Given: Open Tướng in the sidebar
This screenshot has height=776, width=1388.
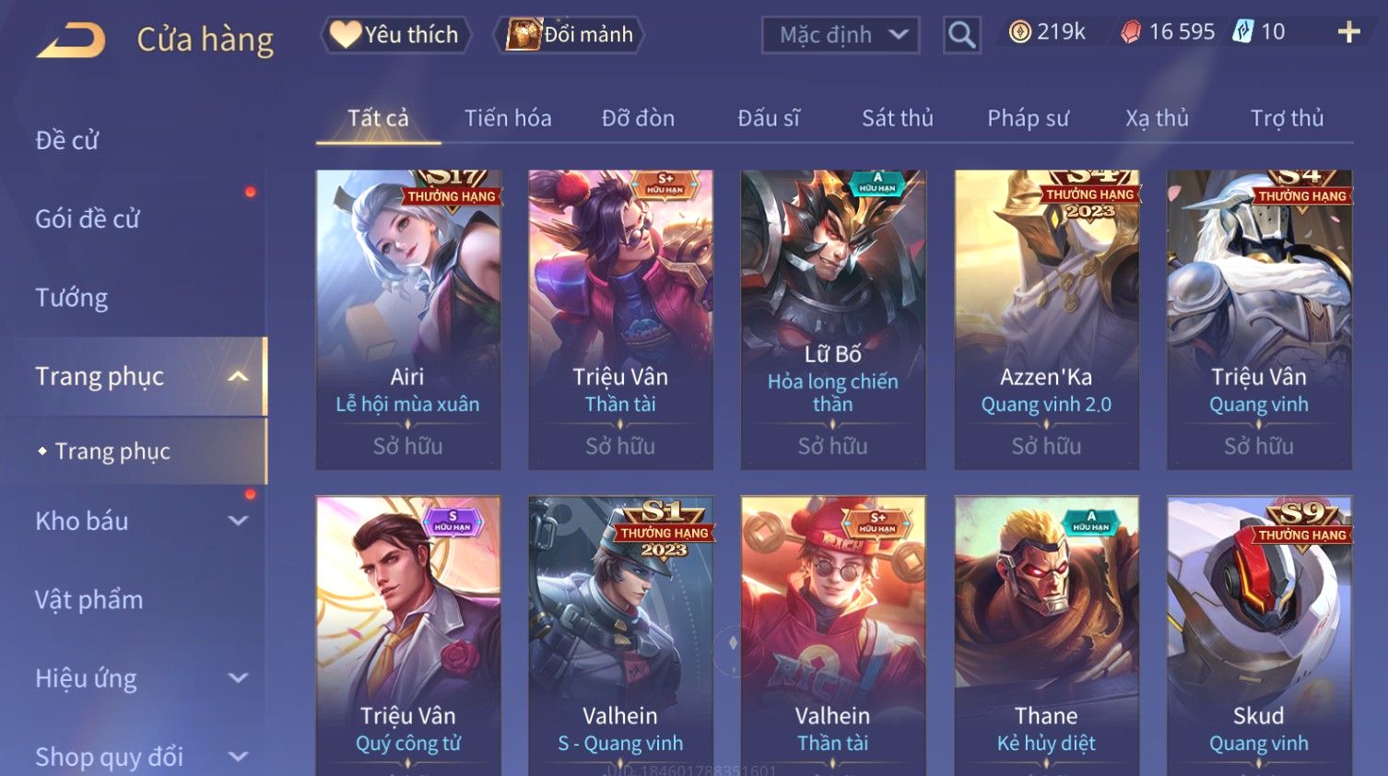Looking at the screenshot, I should coord(72,298).
